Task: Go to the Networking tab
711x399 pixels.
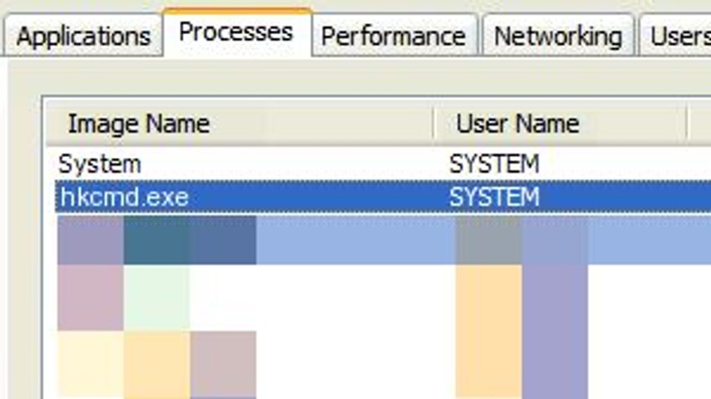Action: (x=557, y=37)
